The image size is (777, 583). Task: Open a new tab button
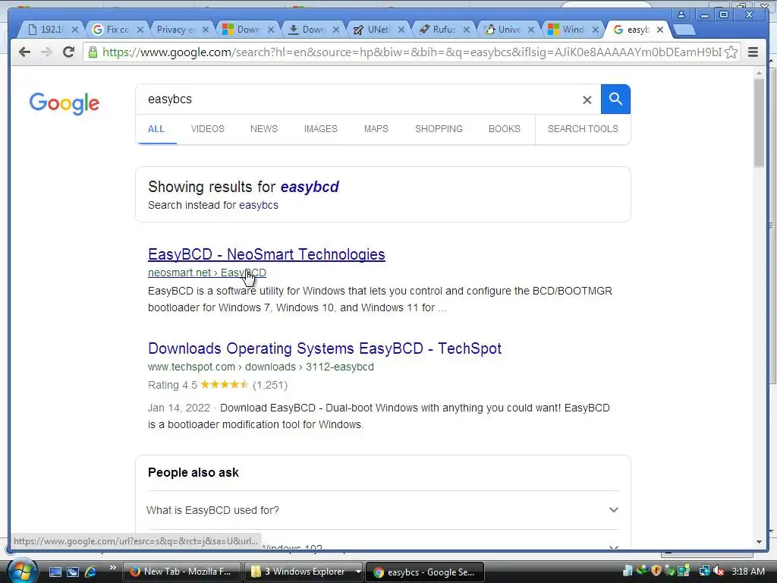pyautogui.click(x=684, y=30)
